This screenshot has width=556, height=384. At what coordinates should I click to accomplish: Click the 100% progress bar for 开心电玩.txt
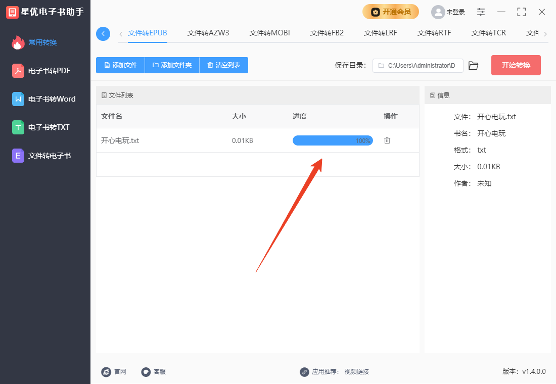pos(333,140)
